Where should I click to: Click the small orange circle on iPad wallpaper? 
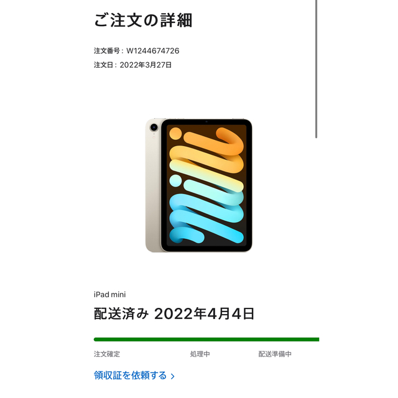175,134
